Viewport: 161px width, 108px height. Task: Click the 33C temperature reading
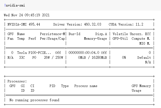click(x=22, y=57)
